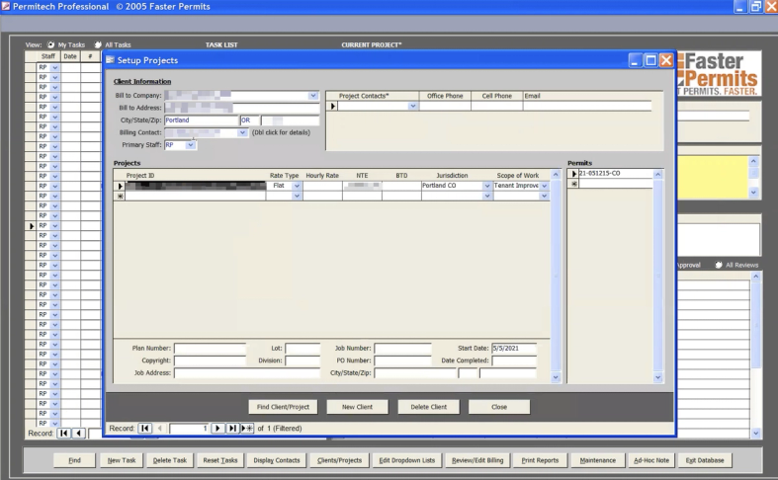This screenshot has height=480, width=778.
Task: Click the Copyright input field
Action: [210, 360]
